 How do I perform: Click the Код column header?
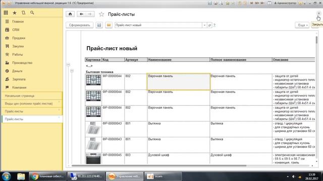click(x=113, y=60)
